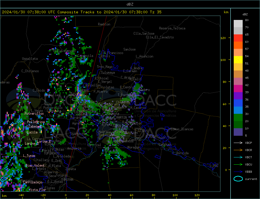This screenshot has width=260, height=199.
Task: Select the light gray 70-80 dBZ band
Action: point(238,24)
